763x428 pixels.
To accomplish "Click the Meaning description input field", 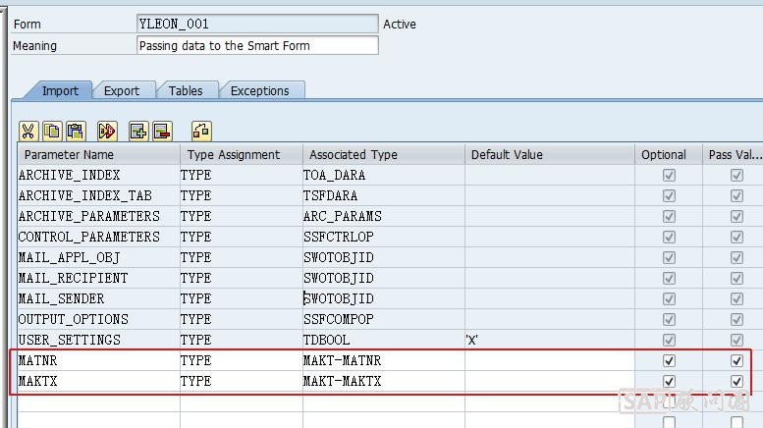I will point(257,46).
